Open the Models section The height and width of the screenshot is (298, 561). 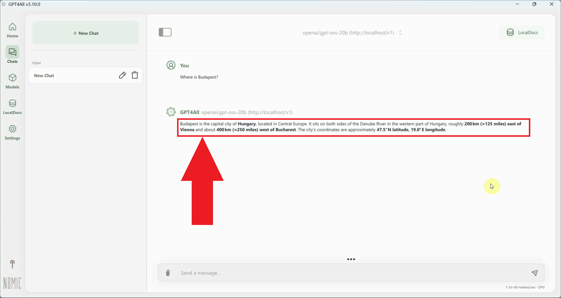click(x=12, y=81)
